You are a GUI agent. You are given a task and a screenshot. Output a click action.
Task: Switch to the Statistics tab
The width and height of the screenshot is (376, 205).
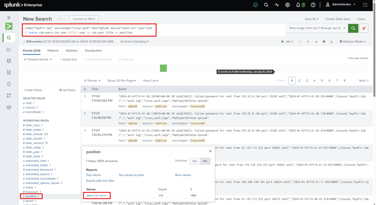[x=71, y=51]
